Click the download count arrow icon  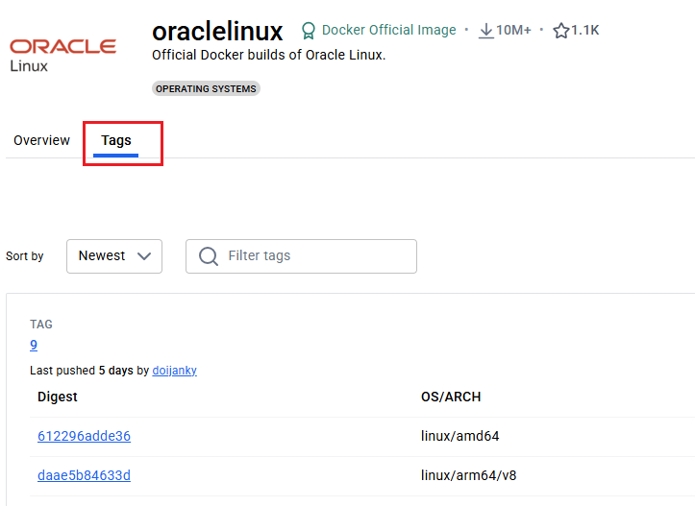486,31
